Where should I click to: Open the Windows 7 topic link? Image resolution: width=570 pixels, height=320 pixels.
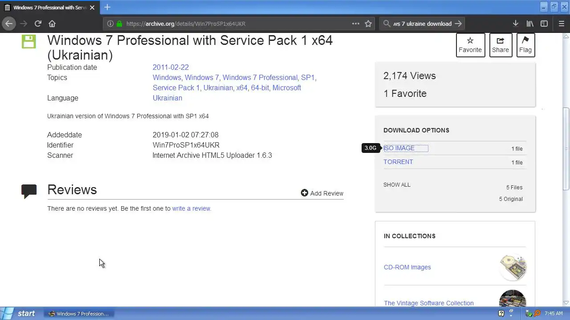(x=202, y=77)
